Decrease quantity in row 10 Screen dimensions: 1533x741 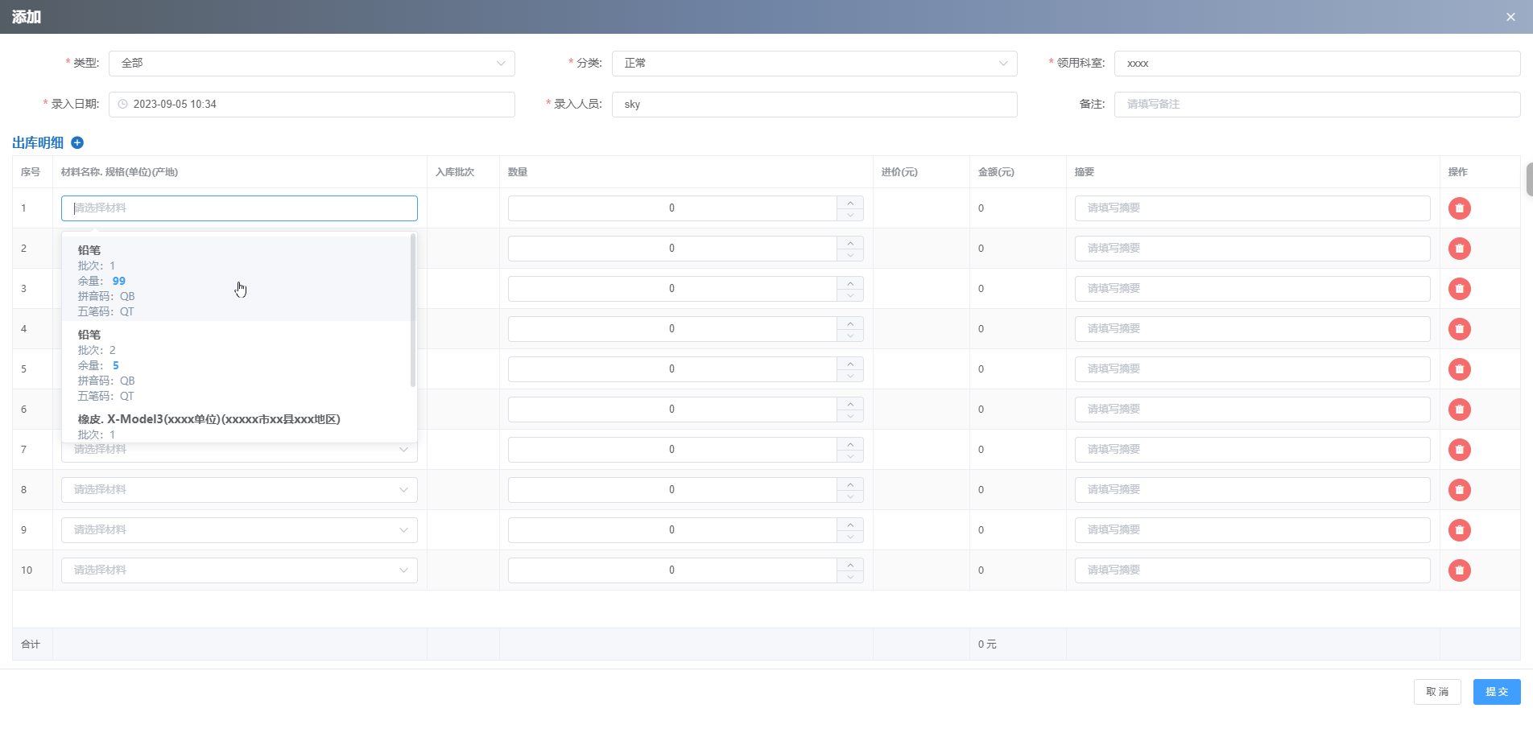click(x=850, y=577)
